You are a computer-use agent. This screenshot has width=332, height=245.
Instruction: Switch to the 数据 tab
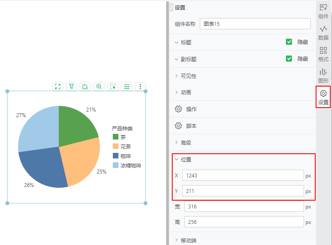(x=323, y=33)
